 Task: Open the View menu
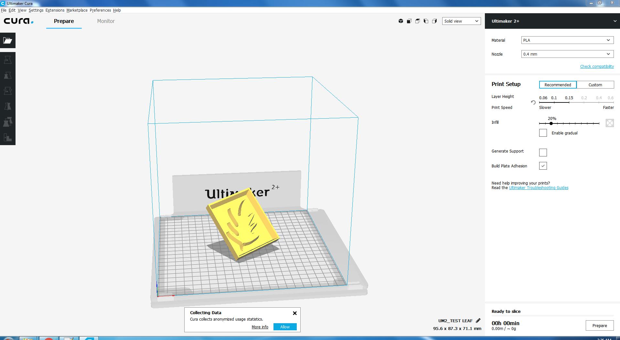pyautogui.click(x=22, y=10)
